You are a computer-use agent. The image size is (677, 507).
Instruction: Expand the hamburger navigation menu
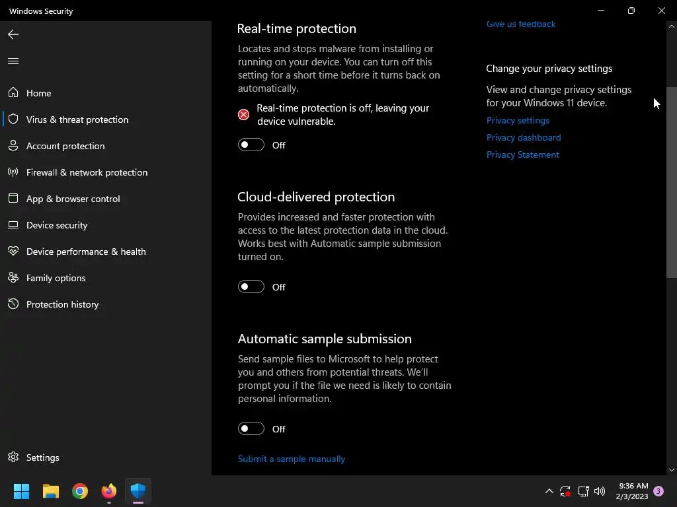13,61
